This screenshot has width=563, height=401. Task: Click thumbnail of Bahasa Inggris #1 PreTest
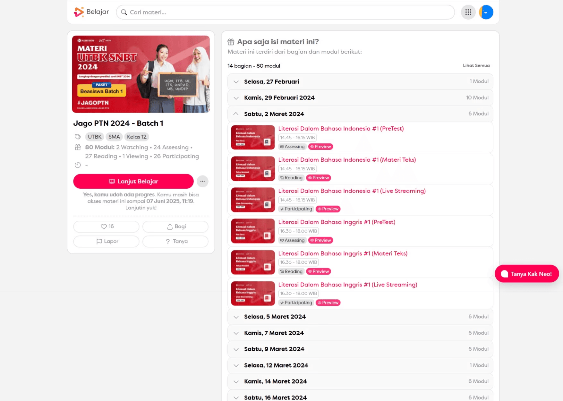(253, 231)
